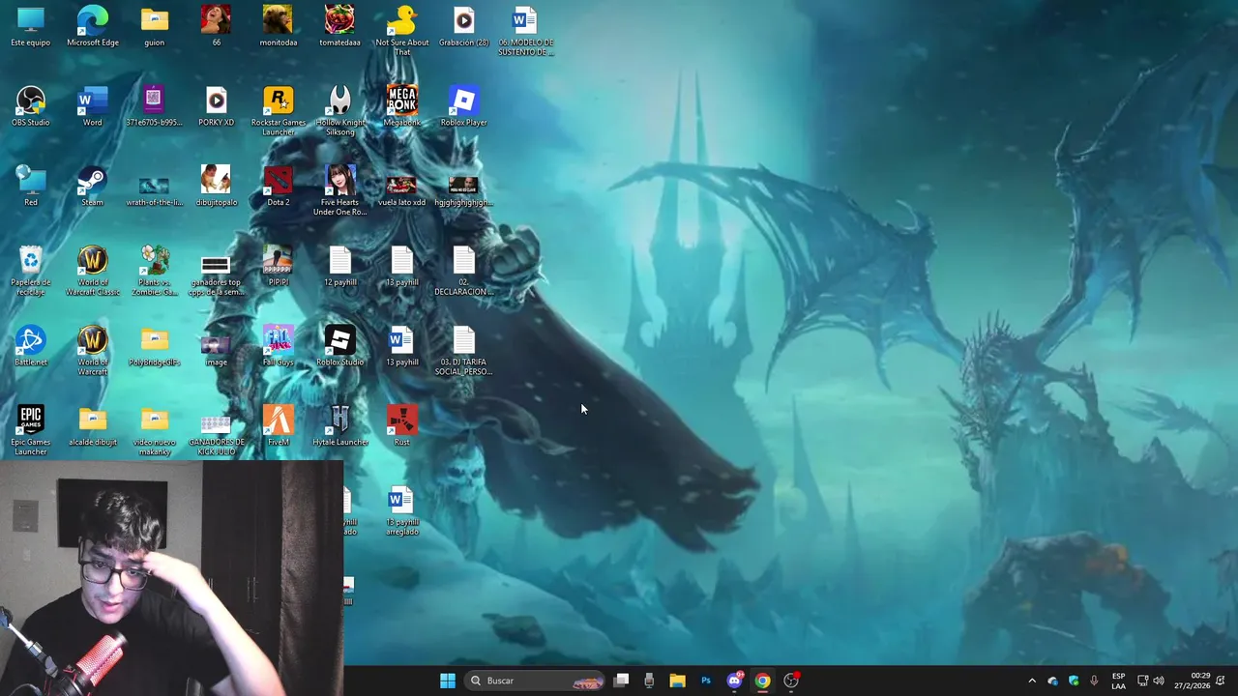
Task: Launch Rust game
Action: coord(402,425)
